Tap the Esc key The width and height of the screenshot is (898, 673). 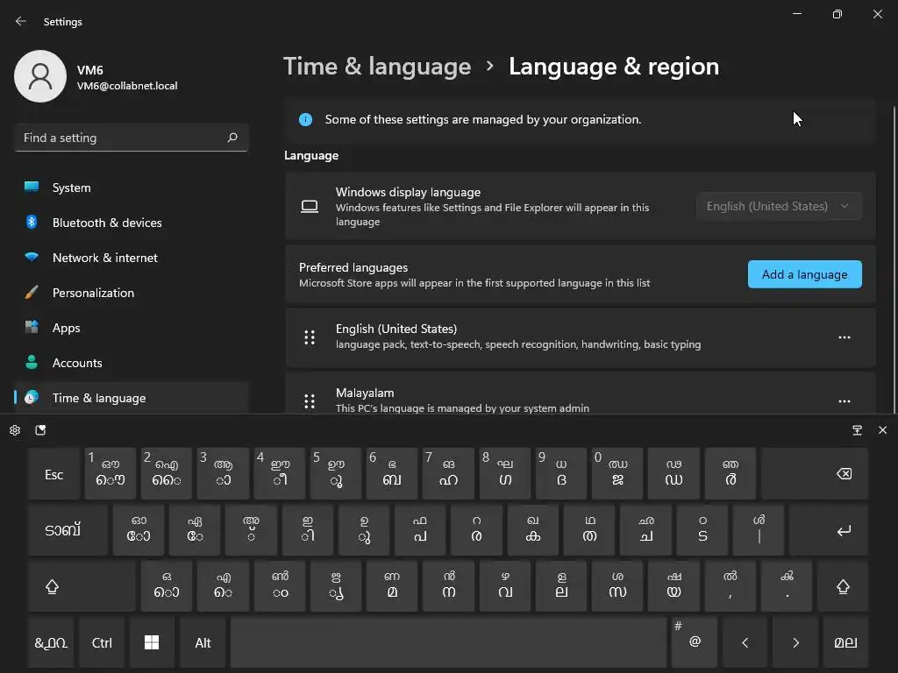coord(53,474)
